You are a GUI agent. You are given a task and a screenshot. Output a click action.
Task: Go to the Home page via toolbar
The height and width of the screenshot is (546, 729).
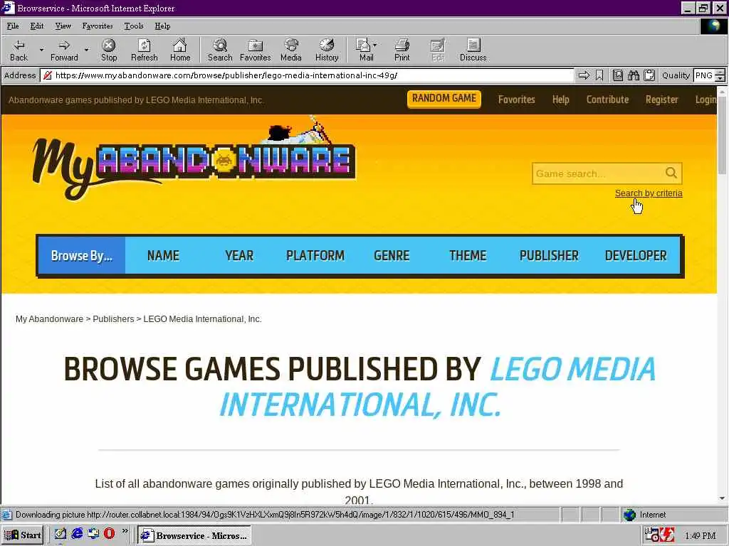(x=180, y=50)
